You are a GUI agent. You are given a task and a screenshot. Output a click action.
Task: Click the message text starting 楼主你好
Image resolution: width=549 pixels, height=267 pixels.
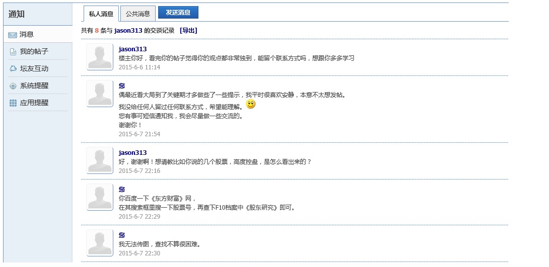point(236,58)
